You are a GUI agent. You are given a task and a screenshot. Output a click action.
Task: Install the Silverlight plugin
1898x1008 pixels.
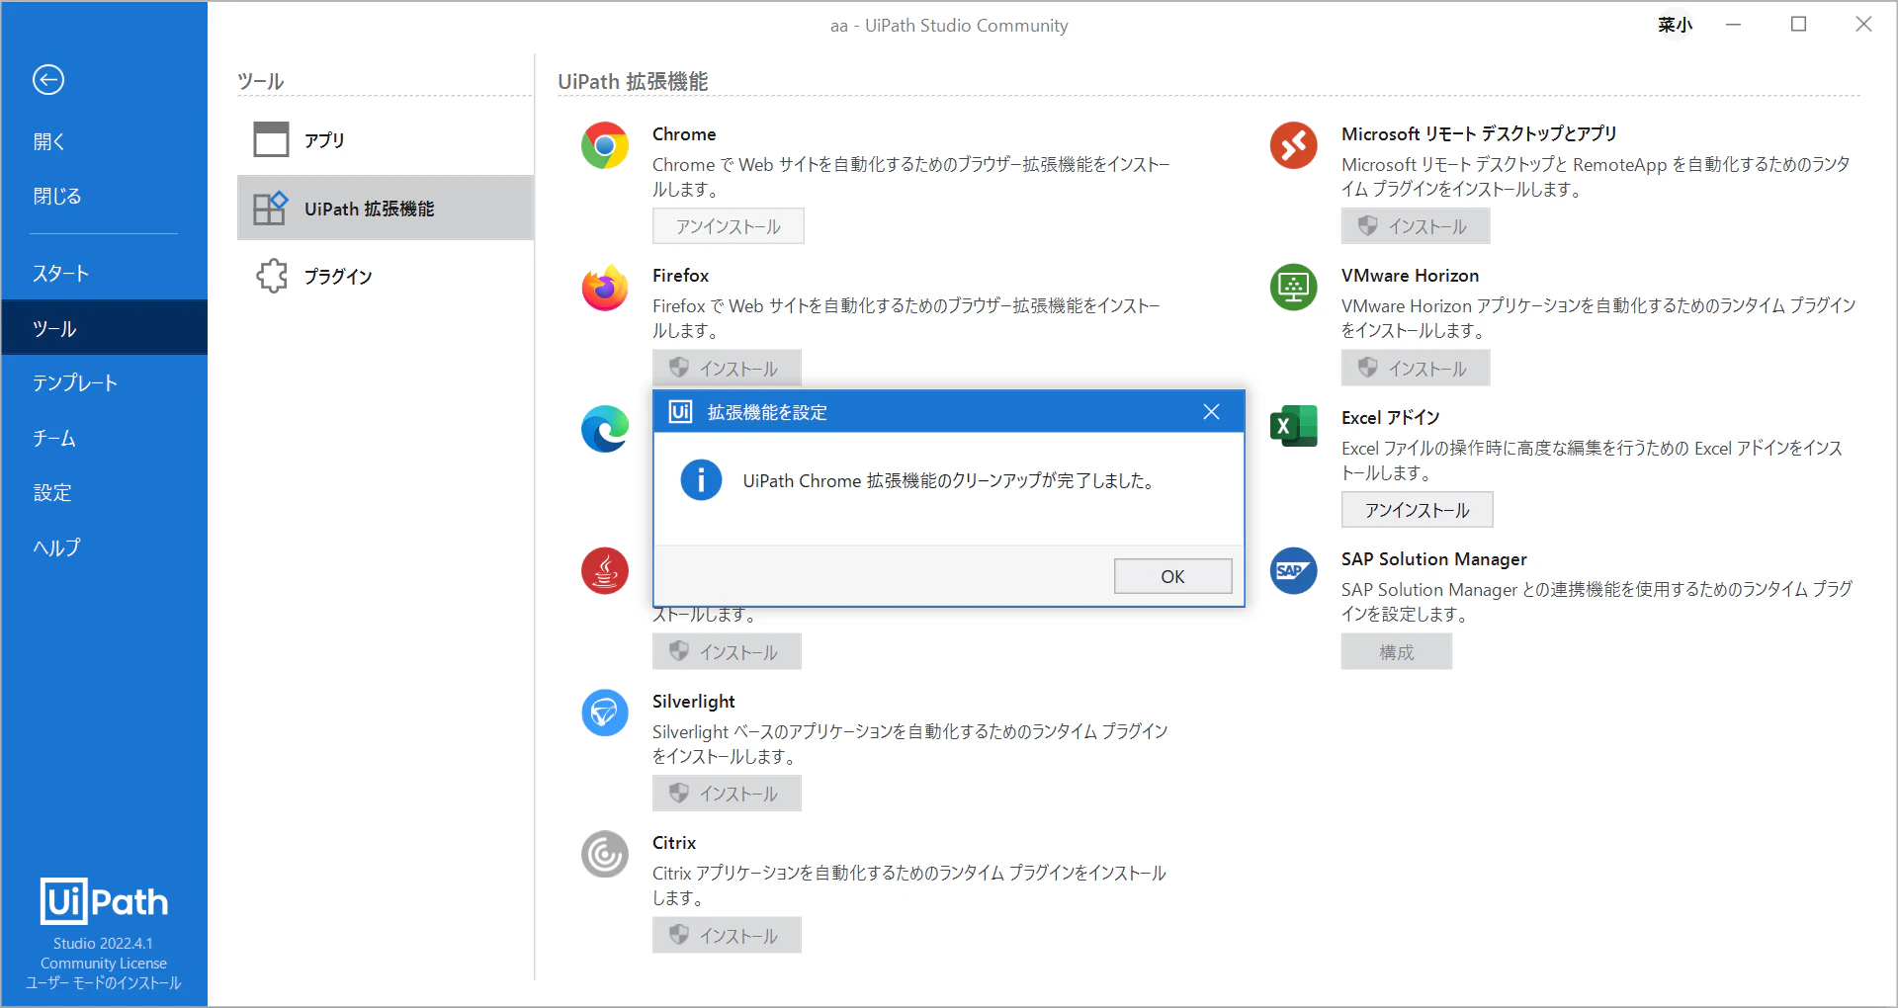727,794
